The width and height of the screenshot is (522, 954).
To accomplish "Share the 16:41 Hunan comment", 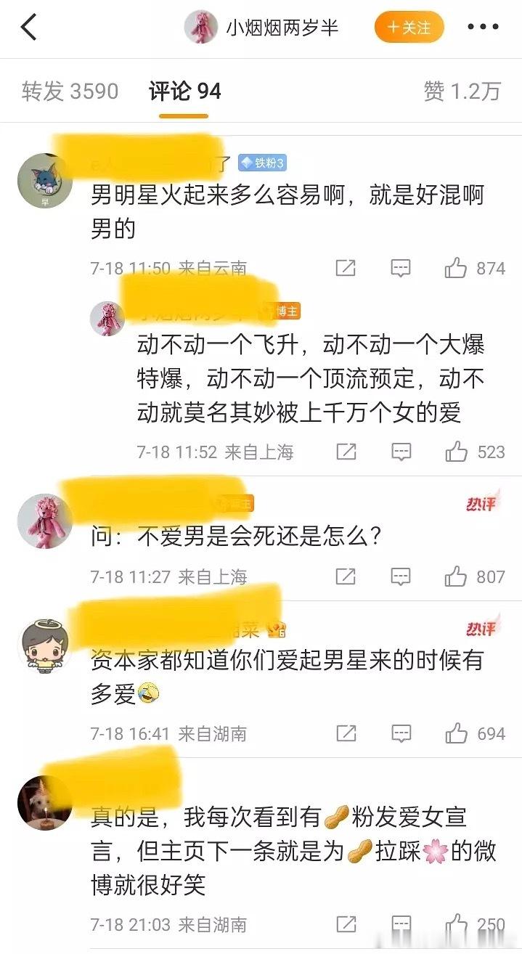I will 346,733.
